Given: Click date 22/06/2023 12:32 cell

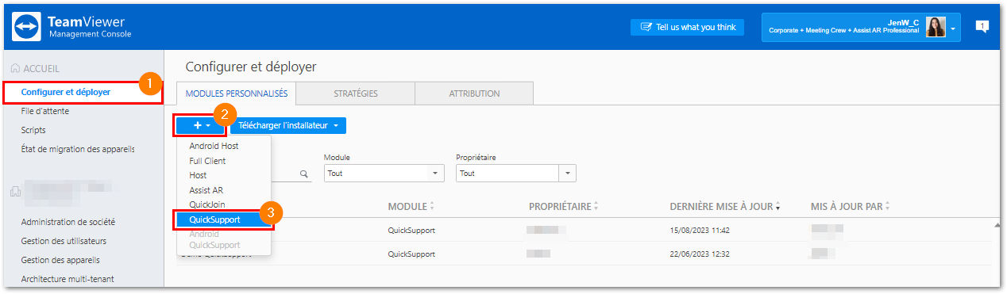Looking at the screenshot, I should pyautogui.click(x=700, y=254).
